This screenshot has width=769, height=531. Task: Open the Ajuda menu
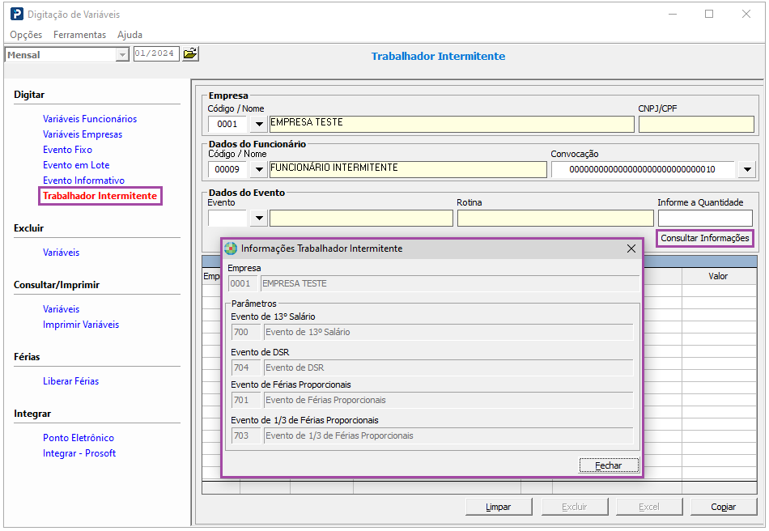tap(130, 35)
